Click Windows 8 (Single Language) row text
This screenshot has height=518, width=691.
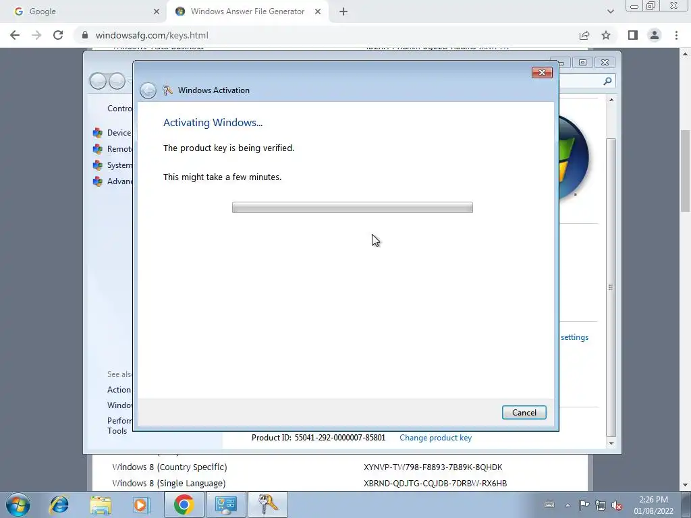click(169, 483)
